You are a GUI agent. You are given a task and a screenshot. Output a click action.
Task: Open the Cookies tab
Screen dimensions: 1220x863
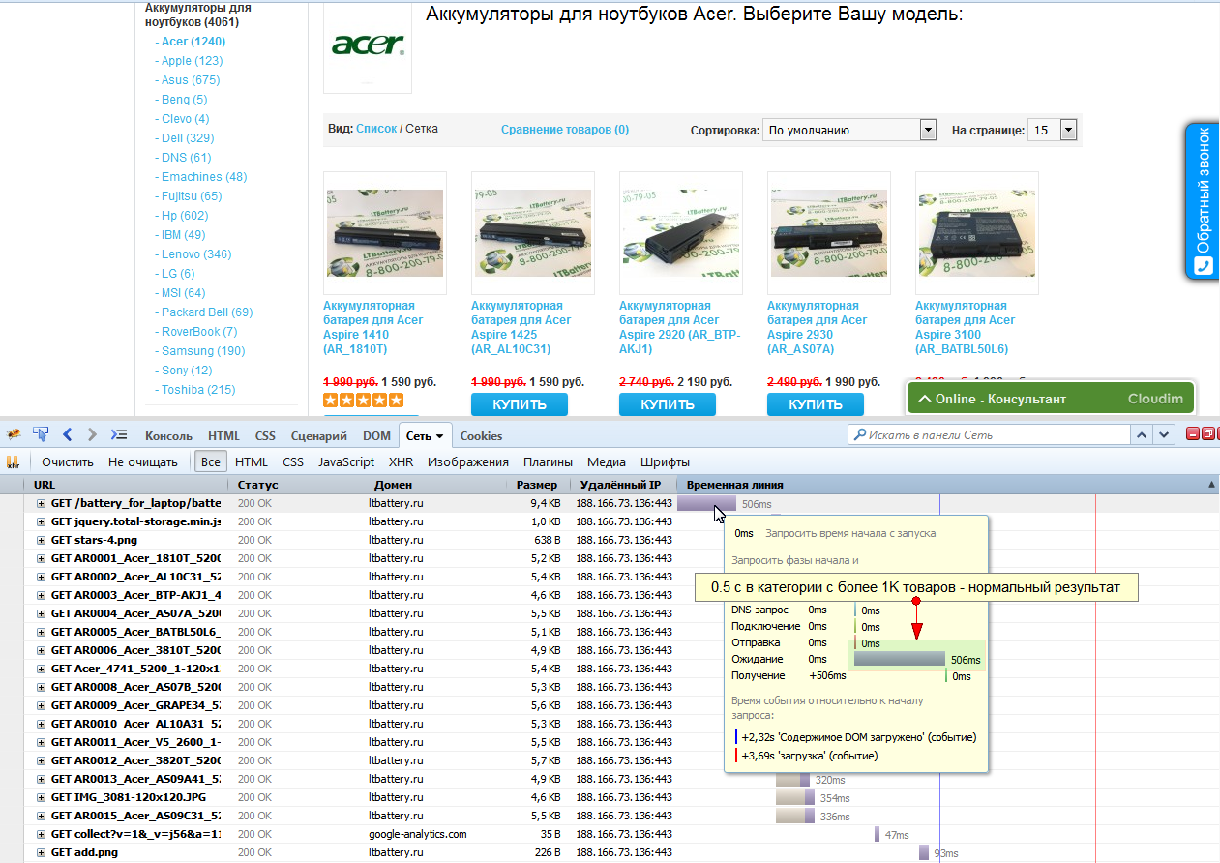click(481, 435)
